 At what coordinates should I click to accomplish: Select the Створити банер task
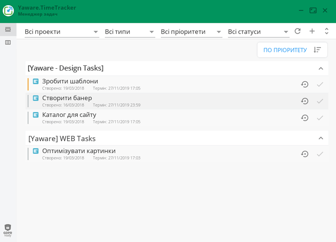point(67,98)
